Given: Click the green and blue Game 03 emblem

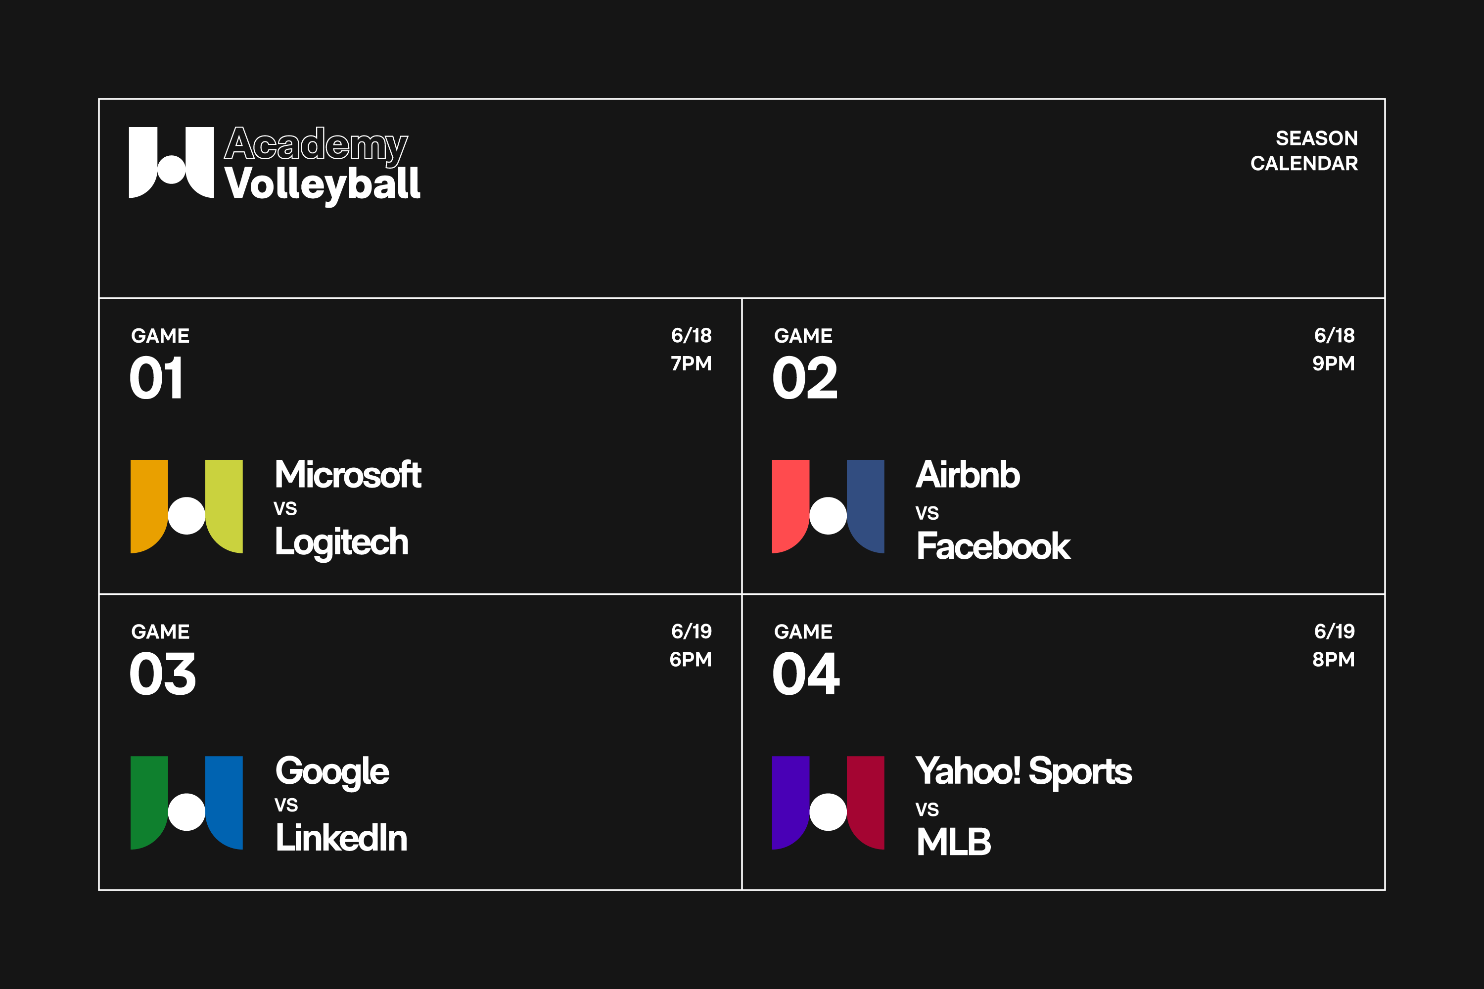Looking at the screenshot, I should pyautogui.click(x=186, y=802).
